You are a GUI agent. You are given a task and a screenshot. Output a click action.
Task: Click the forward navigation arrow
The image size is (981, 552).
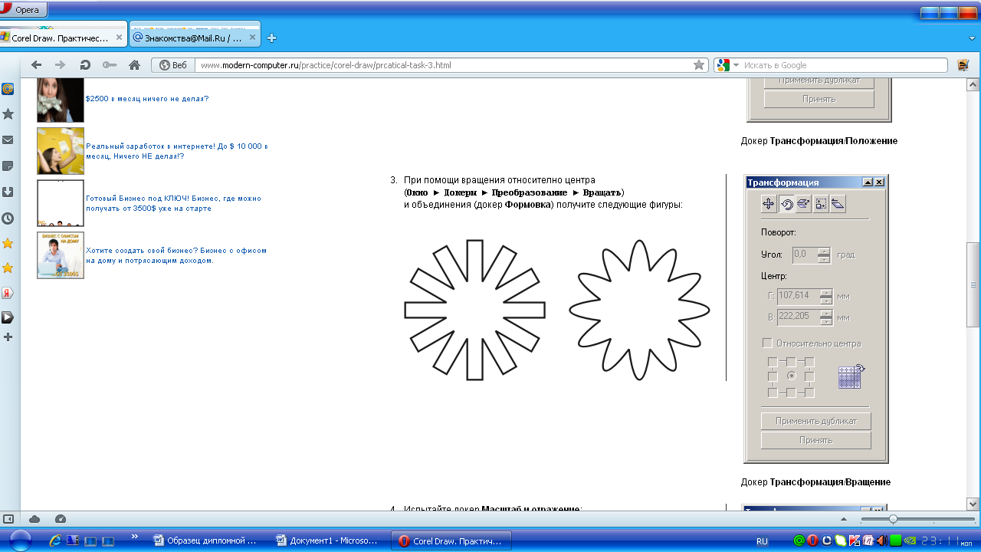click(x=60, y=65)
